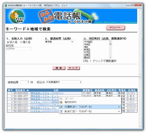Sort by the 都道府県 column header
This screenshot has width=146, height=133.
[100, 90]
